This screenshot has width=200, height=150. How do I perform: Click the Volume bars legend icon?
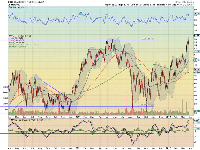(x=9, y=47)
